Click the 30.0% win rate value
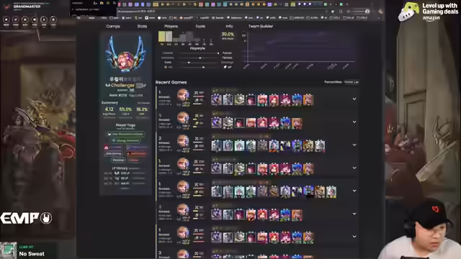 [228, 34]
